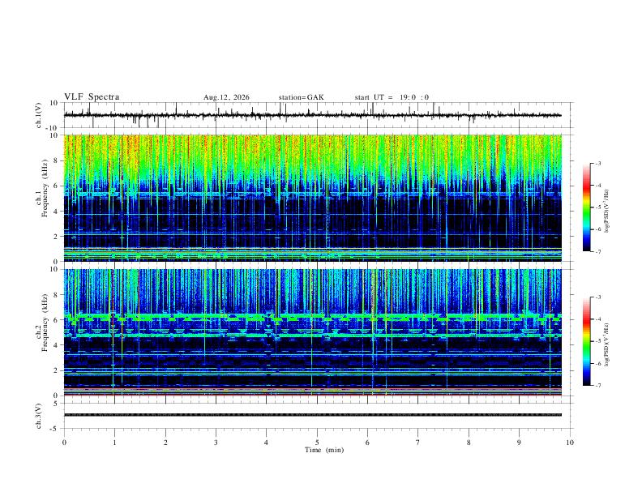Click the "start UT = 19:0:0" header text
The image size is (642, 496).
392,97
